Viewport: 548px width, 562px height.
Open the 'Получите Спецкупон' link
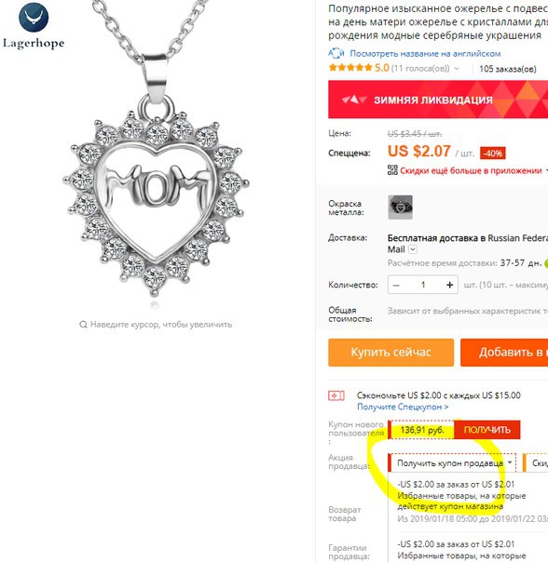(x=403, y=408)
